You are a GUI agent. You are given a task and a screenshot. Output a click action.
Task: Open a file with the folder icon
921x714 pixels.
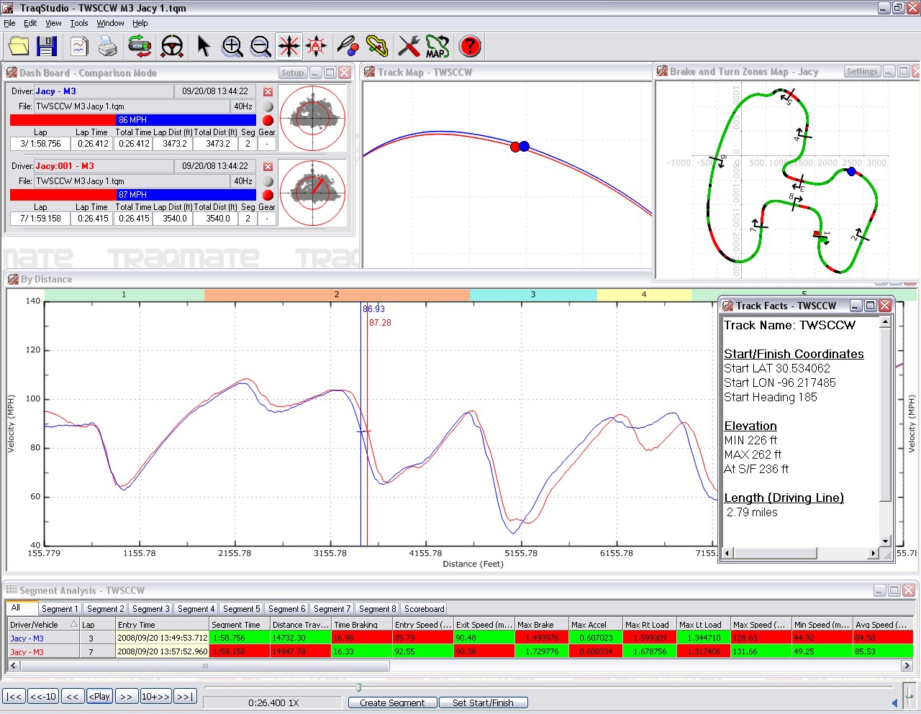(19, 47)
